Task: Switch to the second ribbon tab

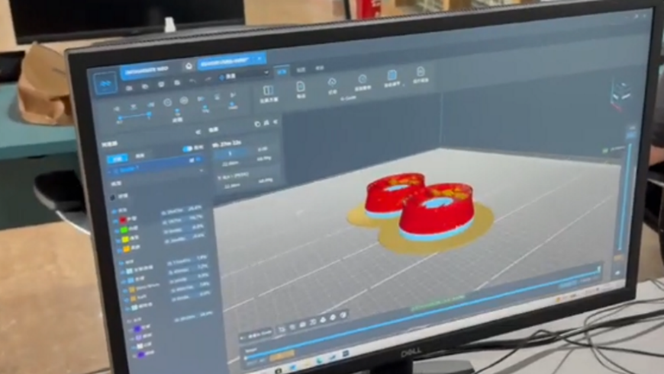Action: pos(301,69)
